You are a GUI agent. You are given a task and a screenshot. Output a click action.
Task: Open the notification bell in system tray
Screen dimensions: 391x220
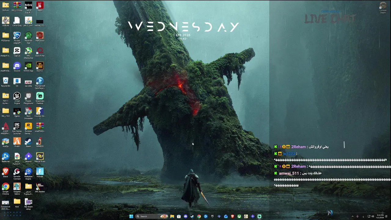click(386, 216)
